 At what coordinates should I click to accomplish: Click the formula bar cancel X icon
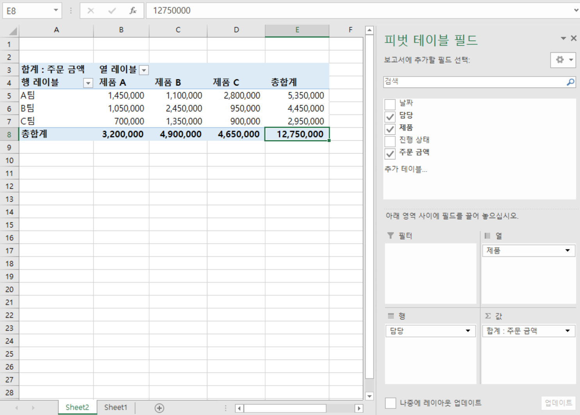(x=91, y=11)
